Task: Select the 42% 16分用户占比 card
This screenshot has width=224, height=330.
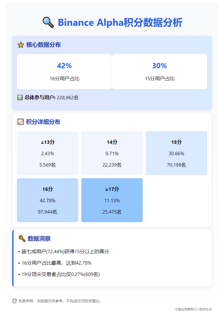Action: click(x=64, y=72)
